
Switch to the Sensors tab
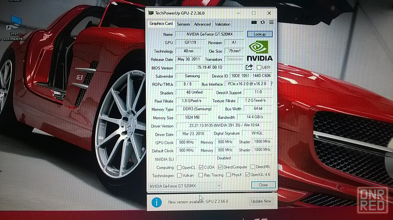coord(183,24)
